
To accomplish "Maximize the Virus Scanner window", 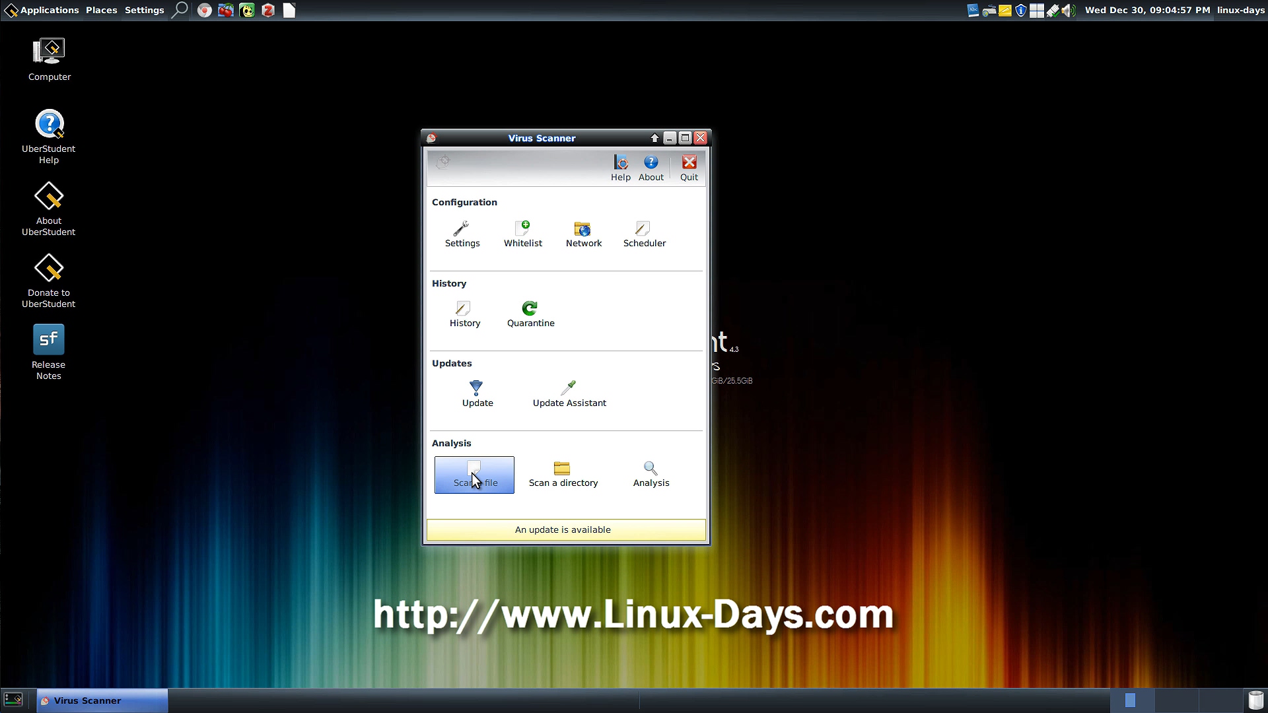I will coord(685,138).
